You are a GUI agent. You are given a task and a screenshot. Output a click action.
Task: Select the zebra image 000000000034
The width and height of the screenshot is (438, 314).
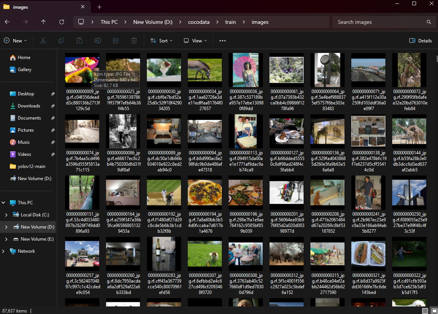click(205, 70)
